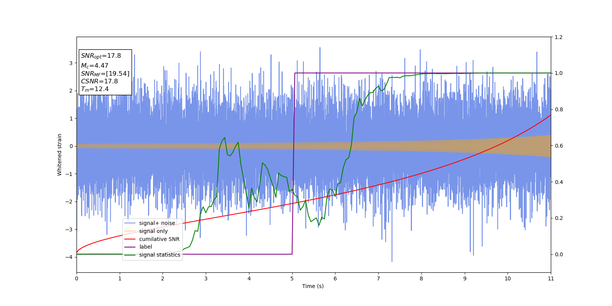The height and width of the screenshot is (306, 612).
Task: Click the purple label step at 5 seconds
Action: tap(293, 164)
